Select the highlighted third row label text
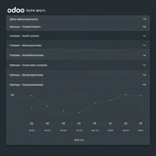The width and height of the screenshot is (156, 156). [24, 36]
